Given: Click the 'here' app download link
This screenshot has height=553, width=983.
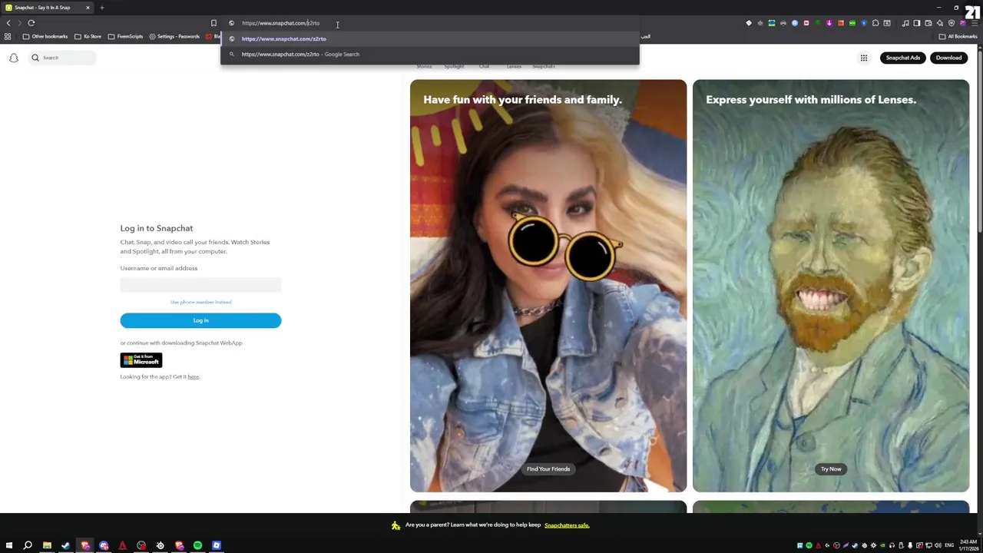Looking at the screenshot, I should [x=194, y=376].
